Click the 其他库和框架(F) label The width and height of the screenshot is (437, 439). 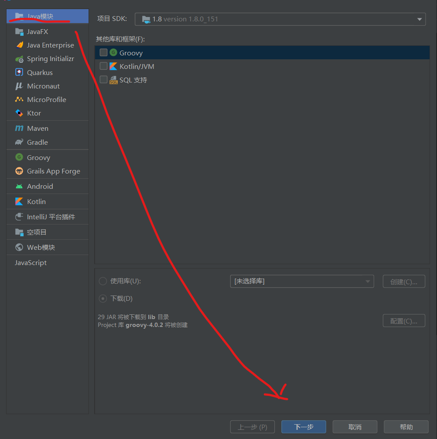point(120,39)
